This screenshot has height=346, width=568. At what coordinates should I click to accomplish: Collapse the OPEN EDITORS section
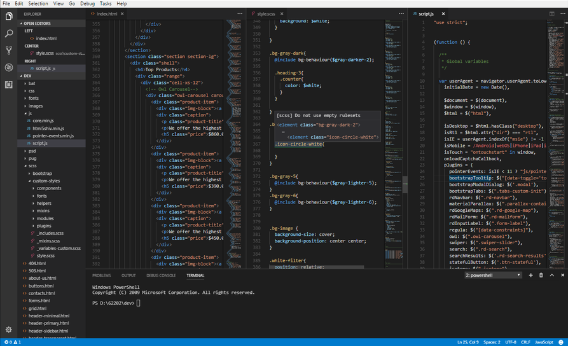coord(38,22)
